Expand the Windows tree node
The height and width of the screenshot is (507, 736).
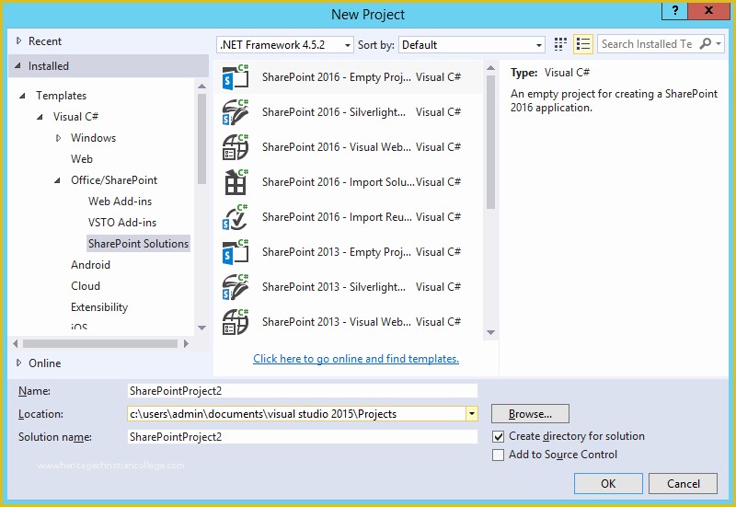pos(58,138)
